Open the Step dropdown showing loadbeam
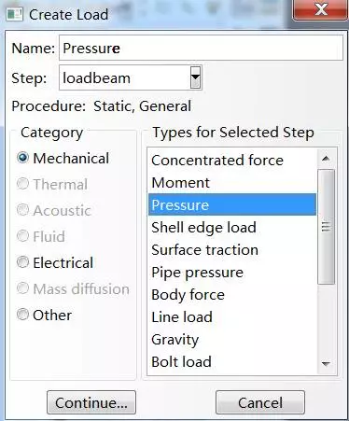 click(196, 77)
